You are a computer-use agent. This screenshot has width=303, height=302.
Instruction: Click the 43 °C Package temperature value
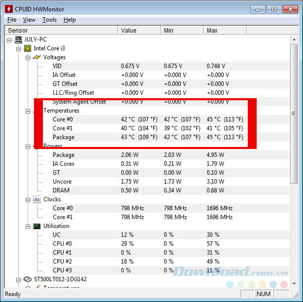coord(139,137)
